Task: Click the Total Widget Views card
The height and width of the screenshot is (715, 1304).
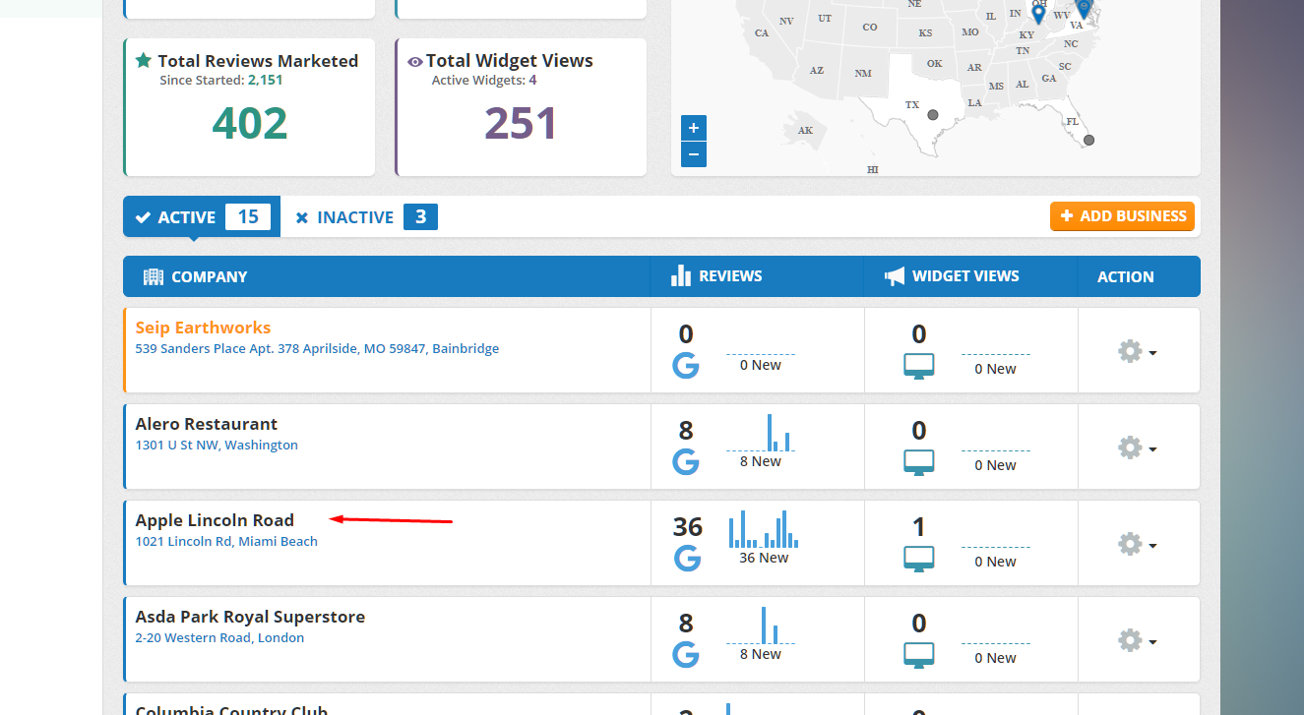Action: click(521, 107)
